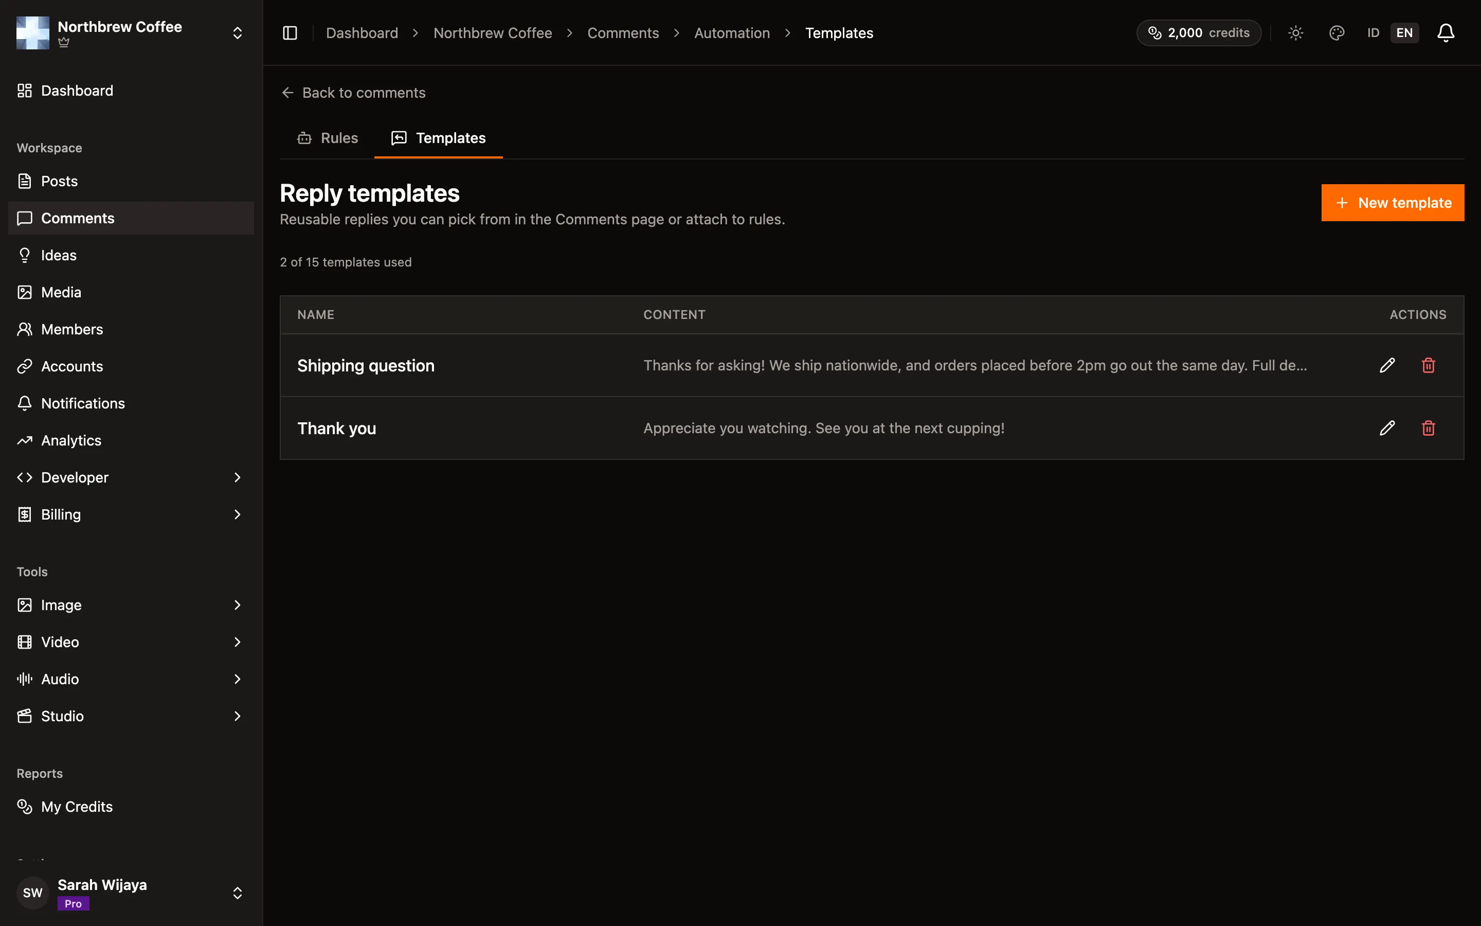Click the 'Thanks for asking!' content text
Image resolution: width=1481 pixels, height=926 pixels.
pos(975,366)
